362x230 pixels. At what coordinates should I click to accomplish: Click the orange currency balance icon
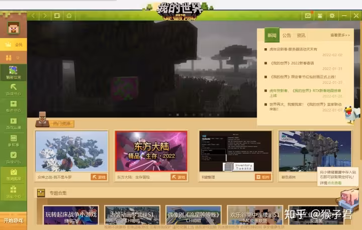(9, 58)
